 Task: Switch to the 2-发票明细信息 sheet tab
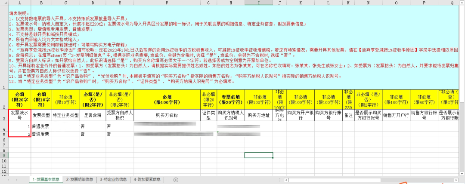(x=79, y=180)
